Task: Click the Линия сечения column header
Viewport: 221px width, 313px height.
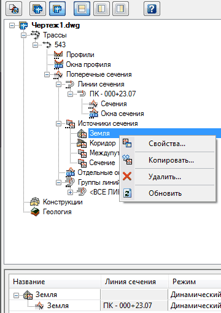Action: (x=130, y=282)
